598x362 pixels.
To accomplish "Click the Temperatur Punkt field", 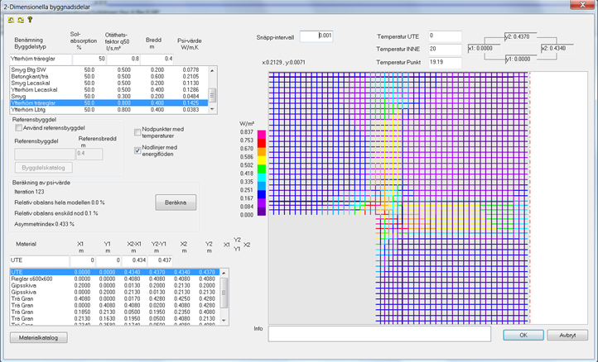I will click(445, 62).
